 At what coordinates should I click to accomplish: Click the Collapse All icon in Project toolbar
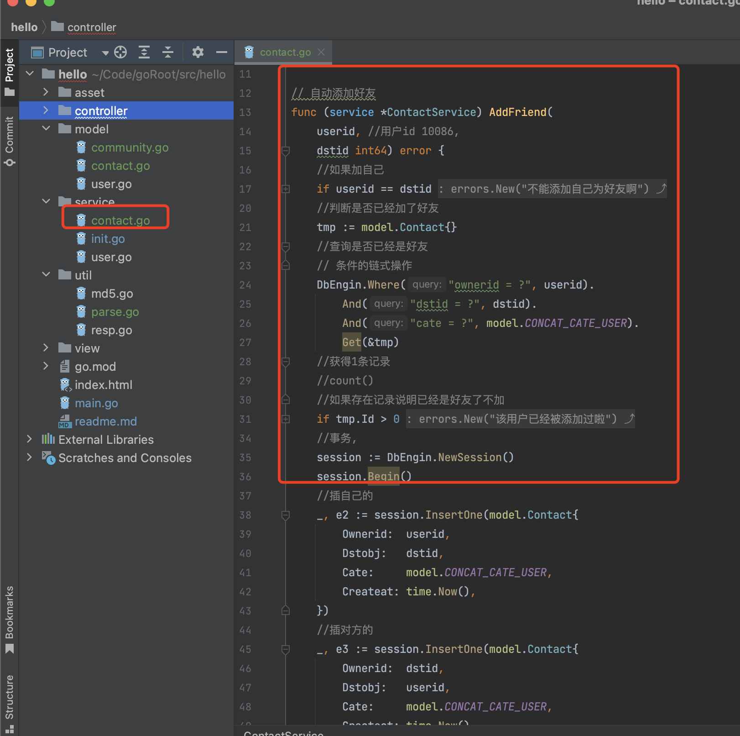(x=168, y=53)
